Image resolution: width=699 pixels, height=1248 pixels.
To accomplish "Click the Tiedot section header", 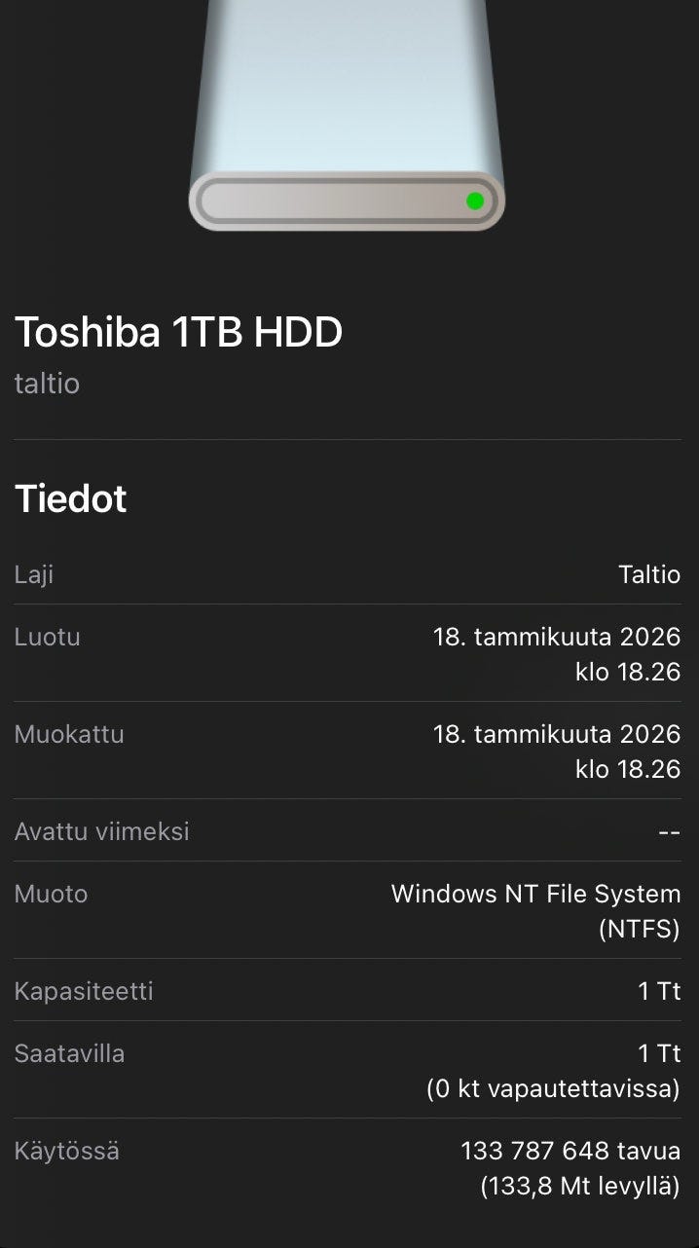I will pos(70,498).
